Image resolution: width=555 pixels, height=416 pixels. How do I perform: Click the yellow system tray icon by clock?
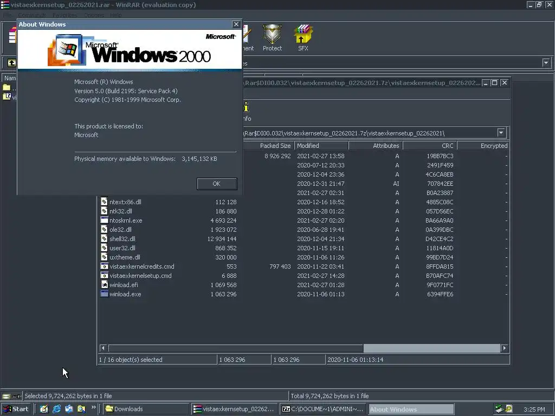click(509, 409)
